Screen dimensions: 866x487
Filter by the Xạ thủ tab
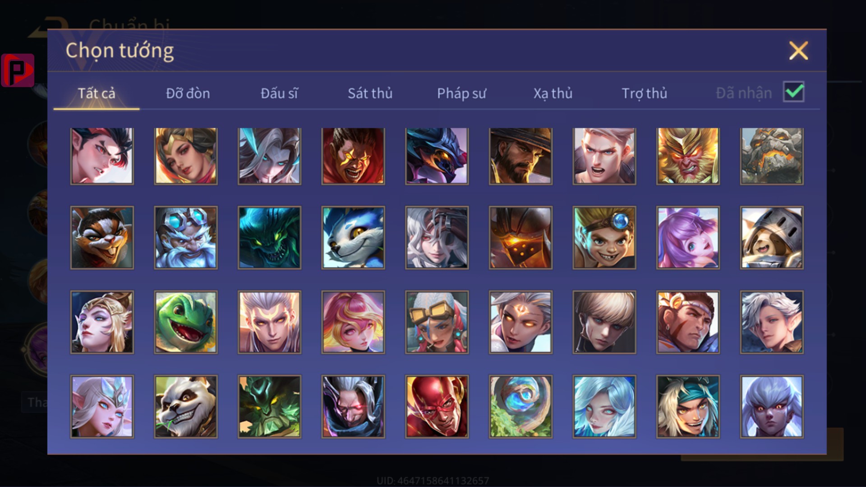tap(553, 93)
